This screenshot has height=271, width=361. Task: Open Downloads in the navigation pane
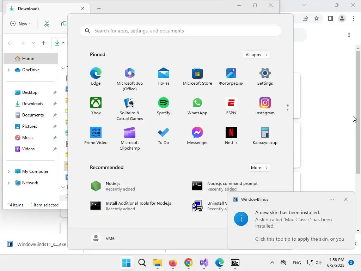point(31,104)
